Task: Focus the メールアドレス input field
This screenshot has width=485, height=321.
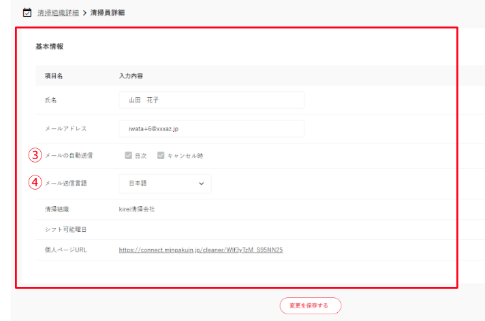Action: point(211,129)
